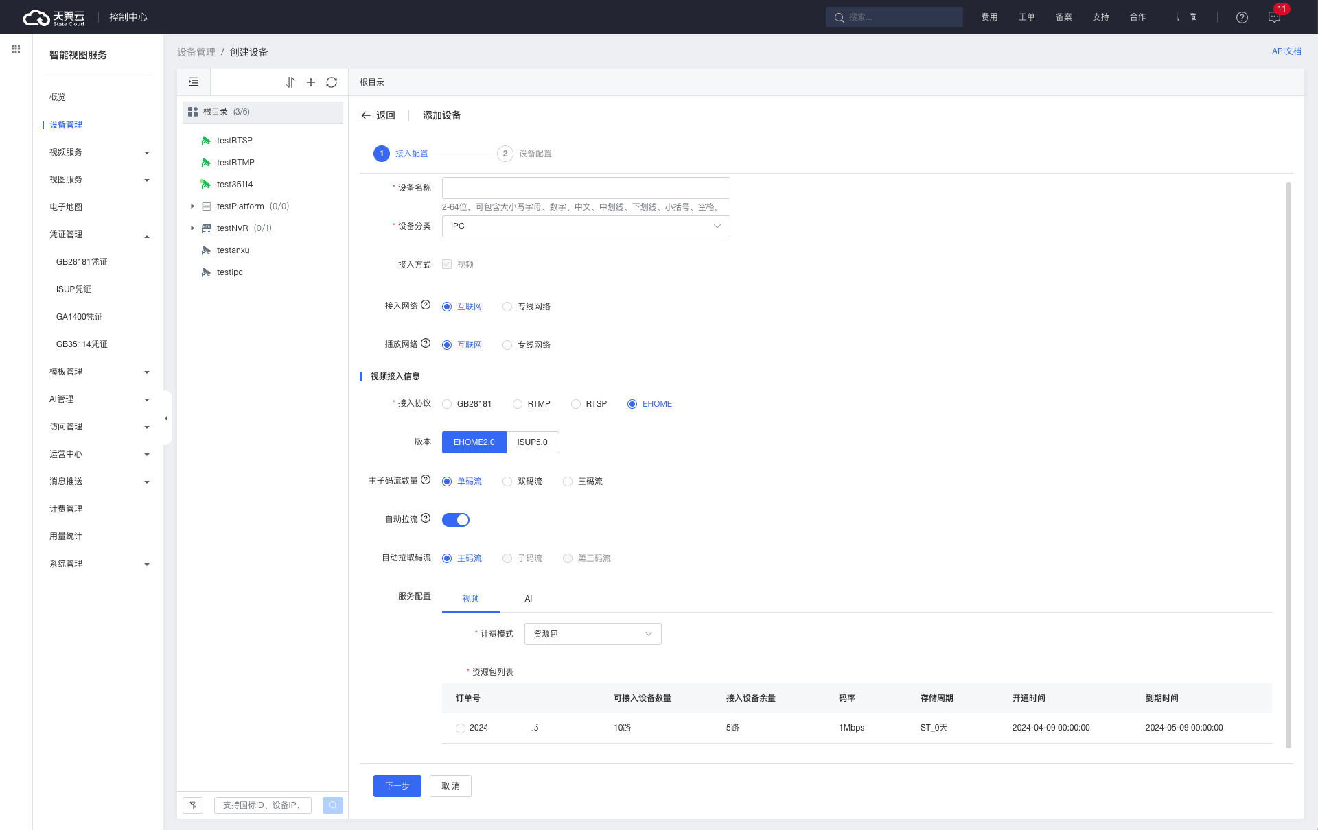Open help for stream count

click(426, 480)
